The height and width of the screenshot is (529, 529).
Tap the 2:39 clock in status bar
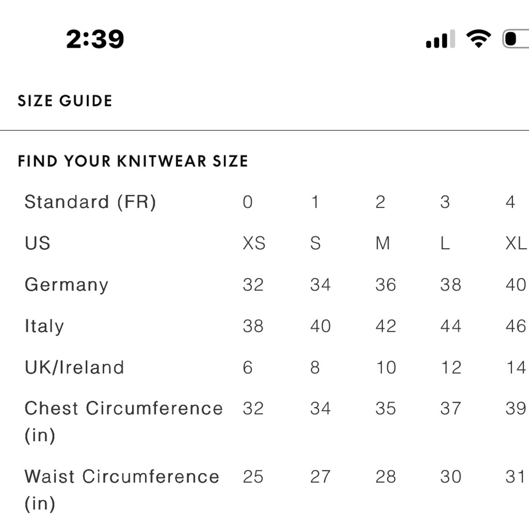tap(95, 39)
